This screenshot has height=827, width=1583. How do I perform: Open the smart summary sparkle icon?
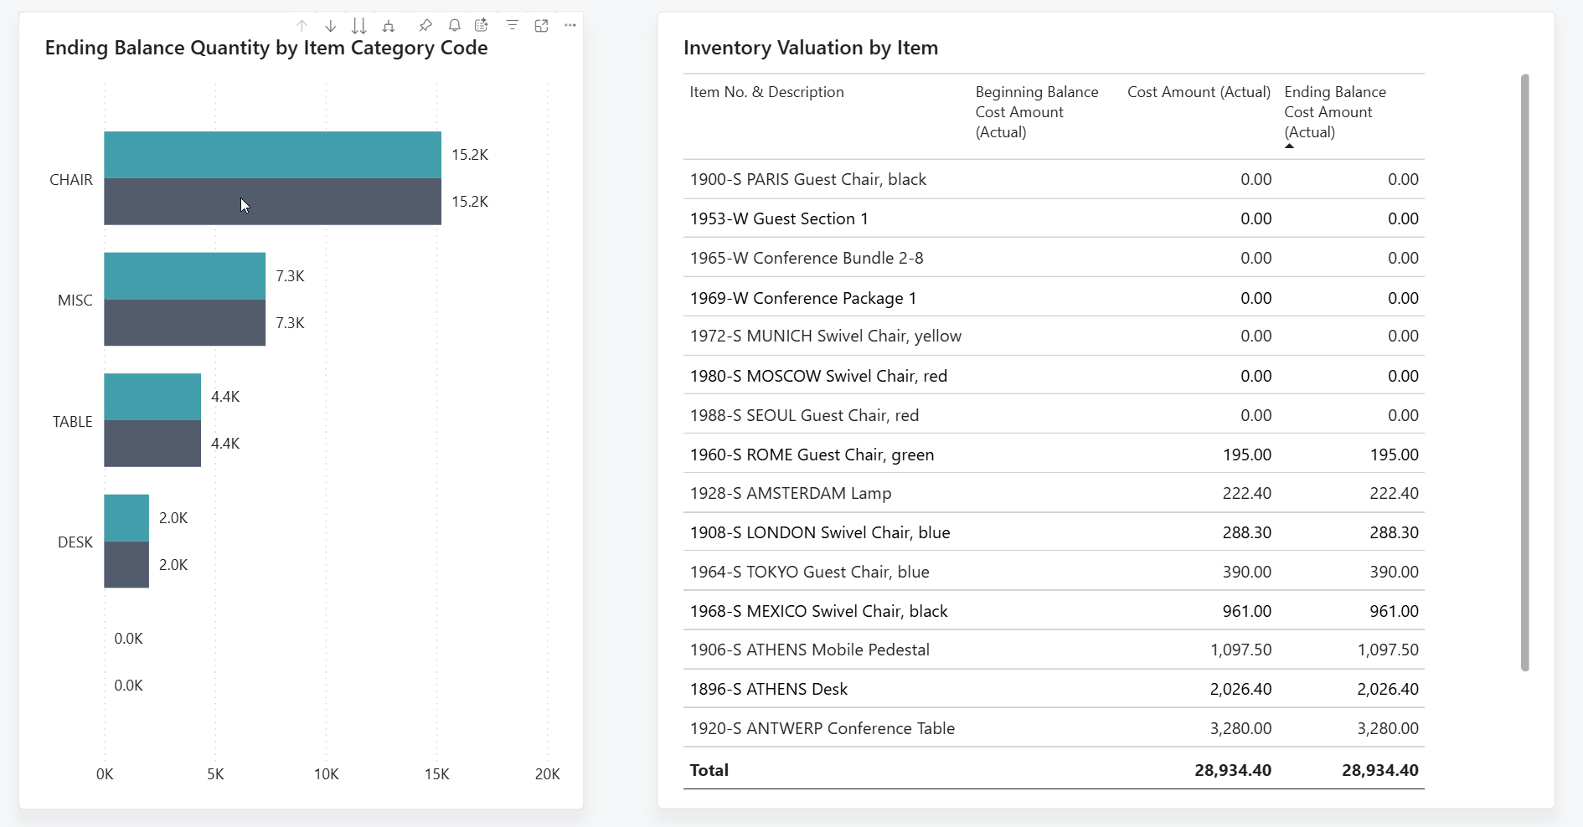click(x=482, y=26)
